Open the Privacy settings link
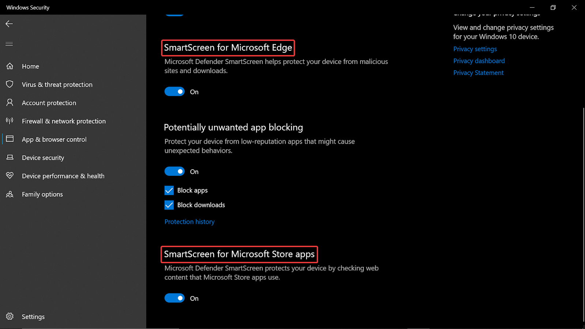This screenshot has width=585, height=329. [x=475, y=49]
